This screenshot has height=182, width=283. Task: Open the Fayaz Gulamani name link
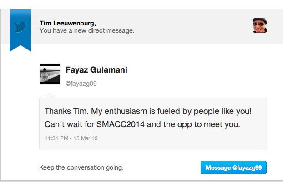coord(96,70)
